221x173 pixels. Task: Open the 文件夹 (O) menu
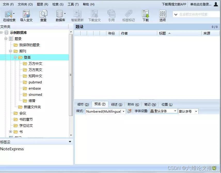25,4
